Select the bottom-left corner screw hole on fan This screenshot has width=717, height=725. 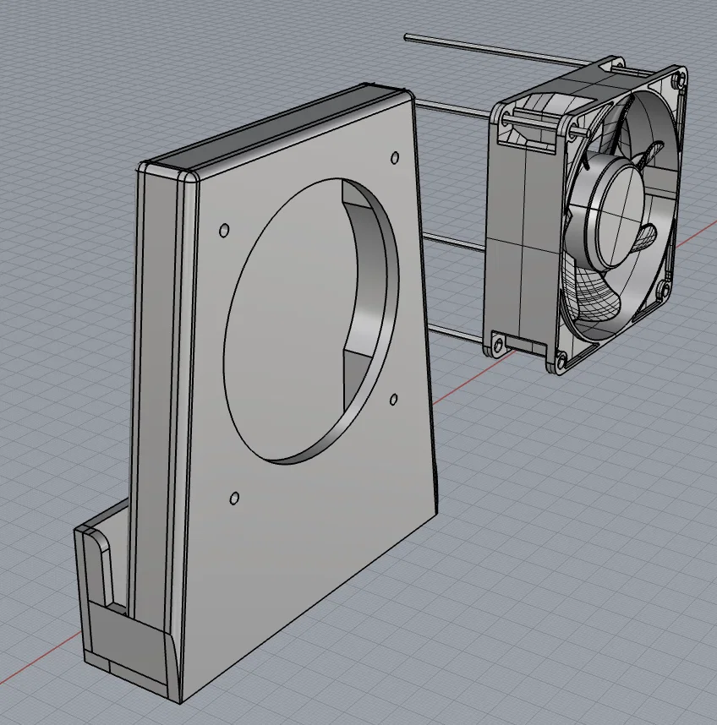coord(498,345)
